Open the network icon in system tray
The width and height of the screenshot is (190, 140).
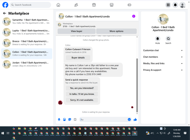point(161,133)
